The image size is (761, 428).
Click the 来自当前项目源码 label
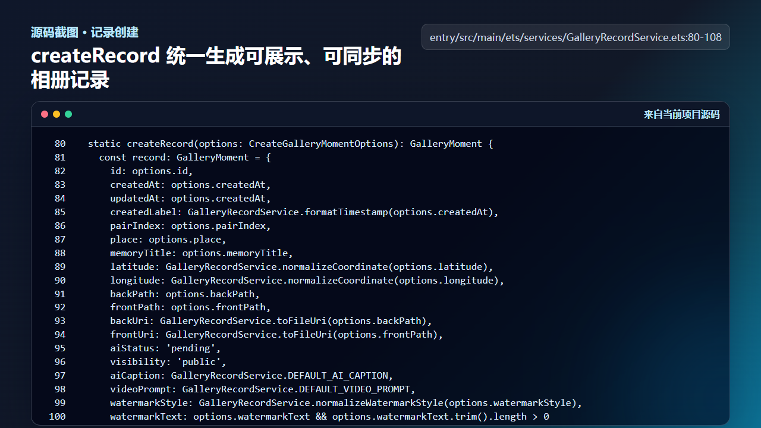681,114
